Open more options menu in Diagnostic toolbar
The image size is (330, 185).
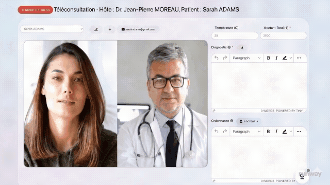click(299, 58)
